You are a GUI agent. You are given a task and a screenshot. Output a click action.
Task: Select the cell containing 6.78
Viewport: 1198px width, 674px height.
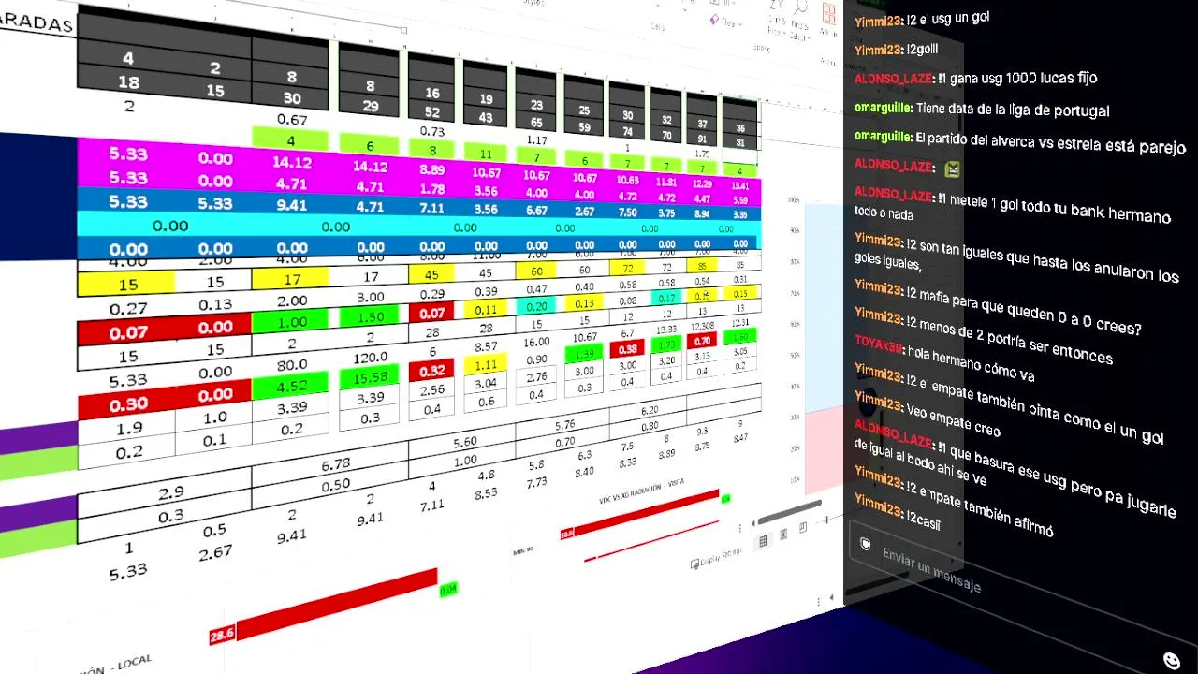coord(335,464)
